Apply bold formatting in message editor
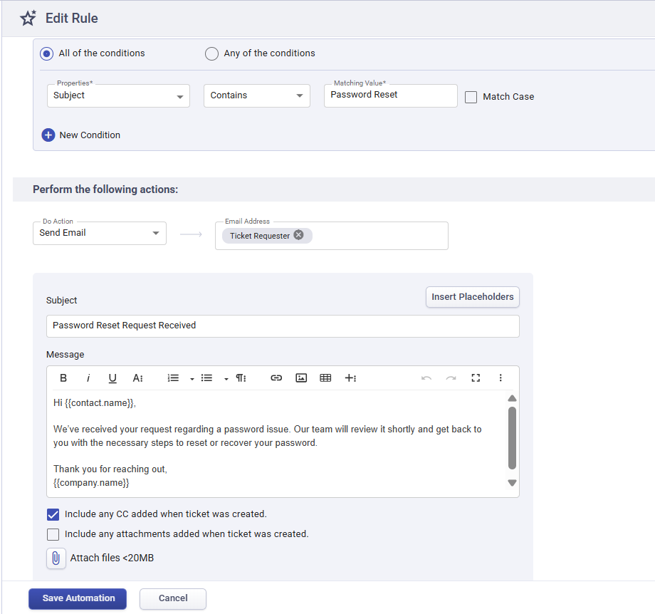This screenshot has height=614, width=655. [x=63, y=378]
